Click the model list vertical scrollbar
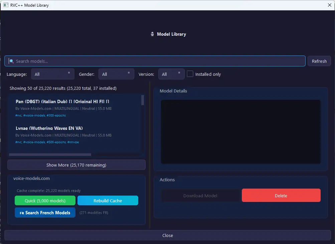 click(143, 100)
